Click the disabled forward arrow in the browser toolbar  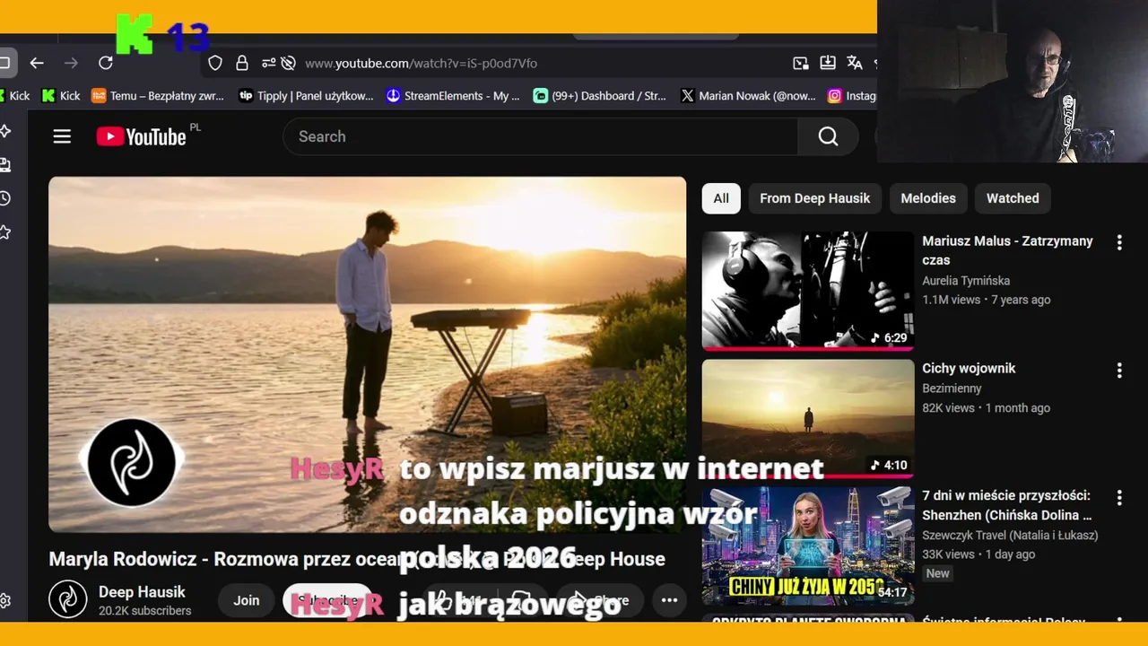point(71,63)
